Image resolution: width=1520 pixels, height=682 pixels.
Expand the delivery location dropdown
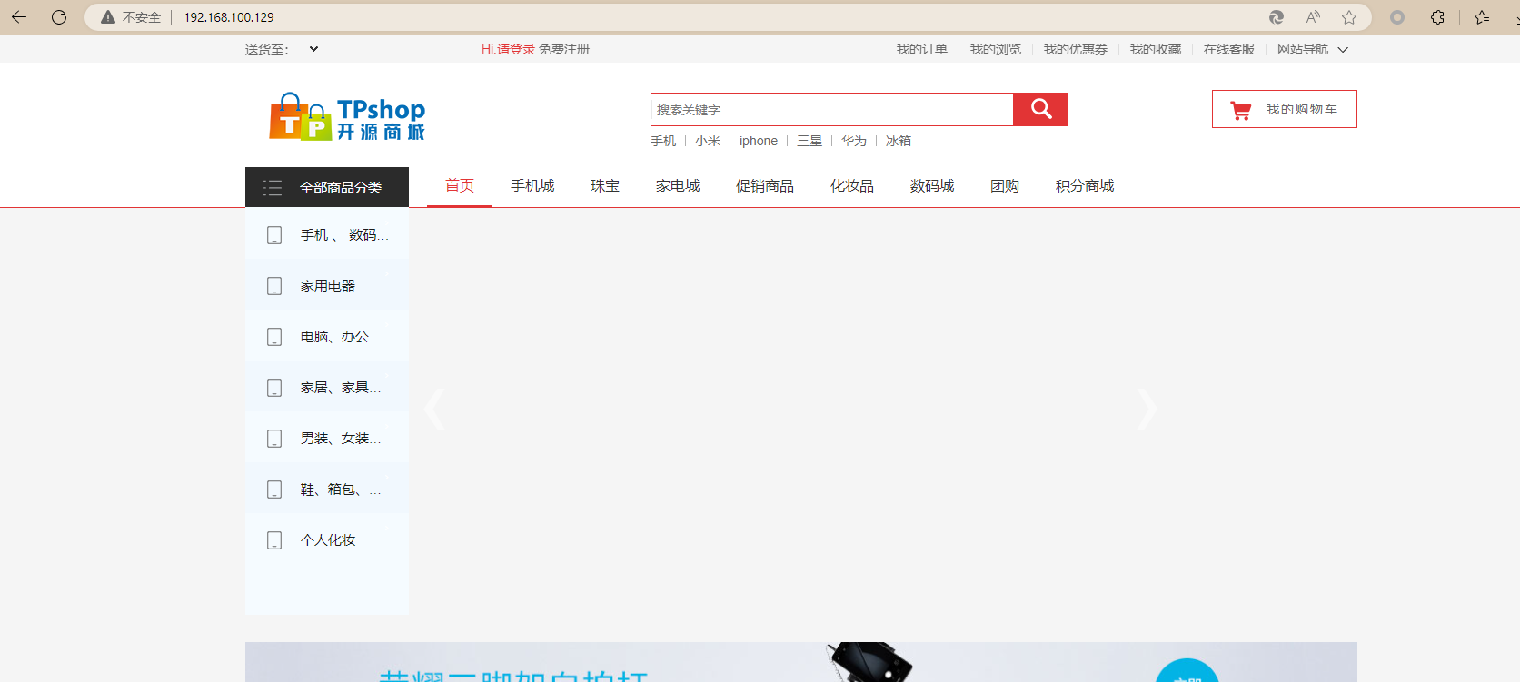313,49
